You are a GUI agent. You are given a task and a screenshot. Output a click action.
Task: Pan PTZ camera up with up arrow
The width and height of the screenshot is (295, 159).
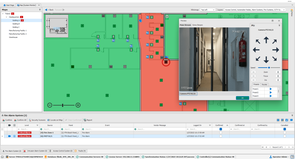(x=266, y=40)
